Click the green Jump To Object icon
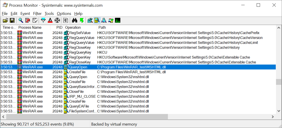The width and height of the screenshot is (282, 128). (81, 21)
